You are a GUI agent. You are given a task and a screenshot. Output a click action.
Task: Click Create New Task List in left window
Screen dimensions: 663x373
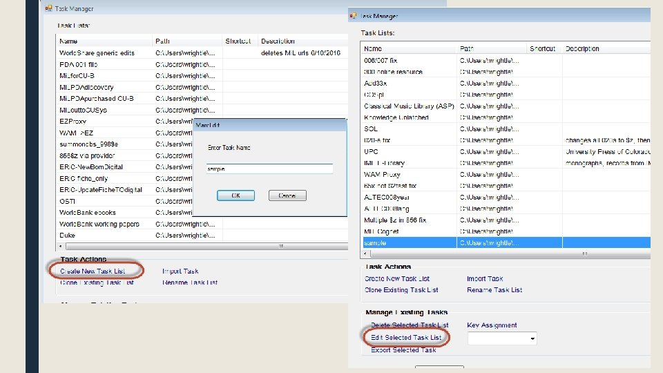(x=92, y=271)
